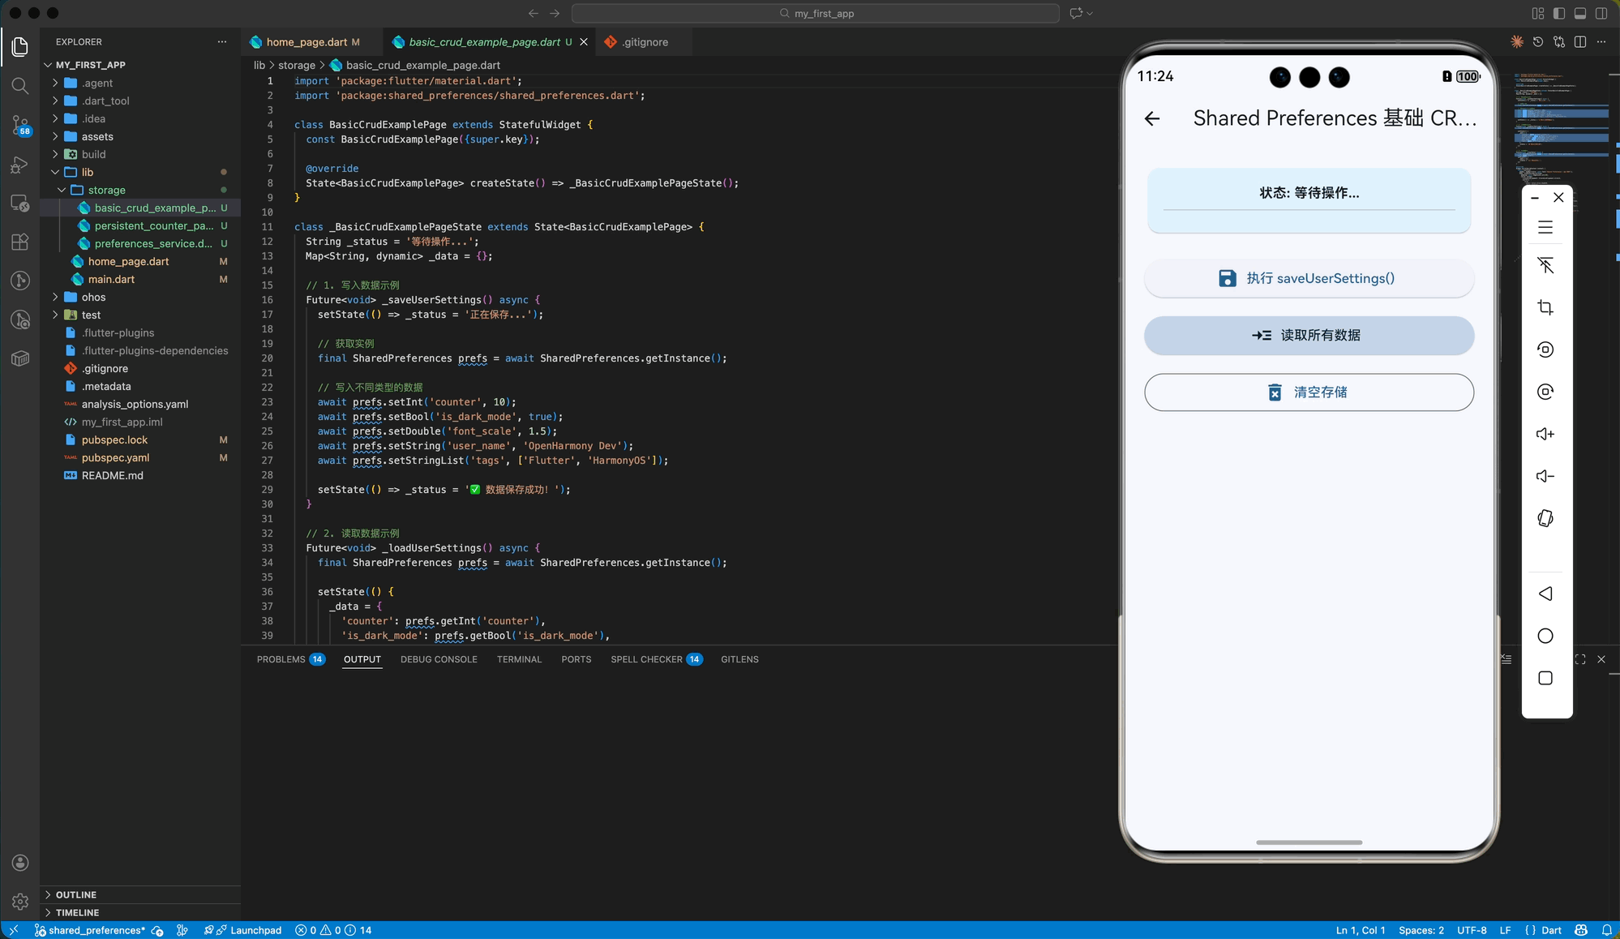Collapse the storage folder
This screenshot has width=1620, height=939.
[106, 190]
